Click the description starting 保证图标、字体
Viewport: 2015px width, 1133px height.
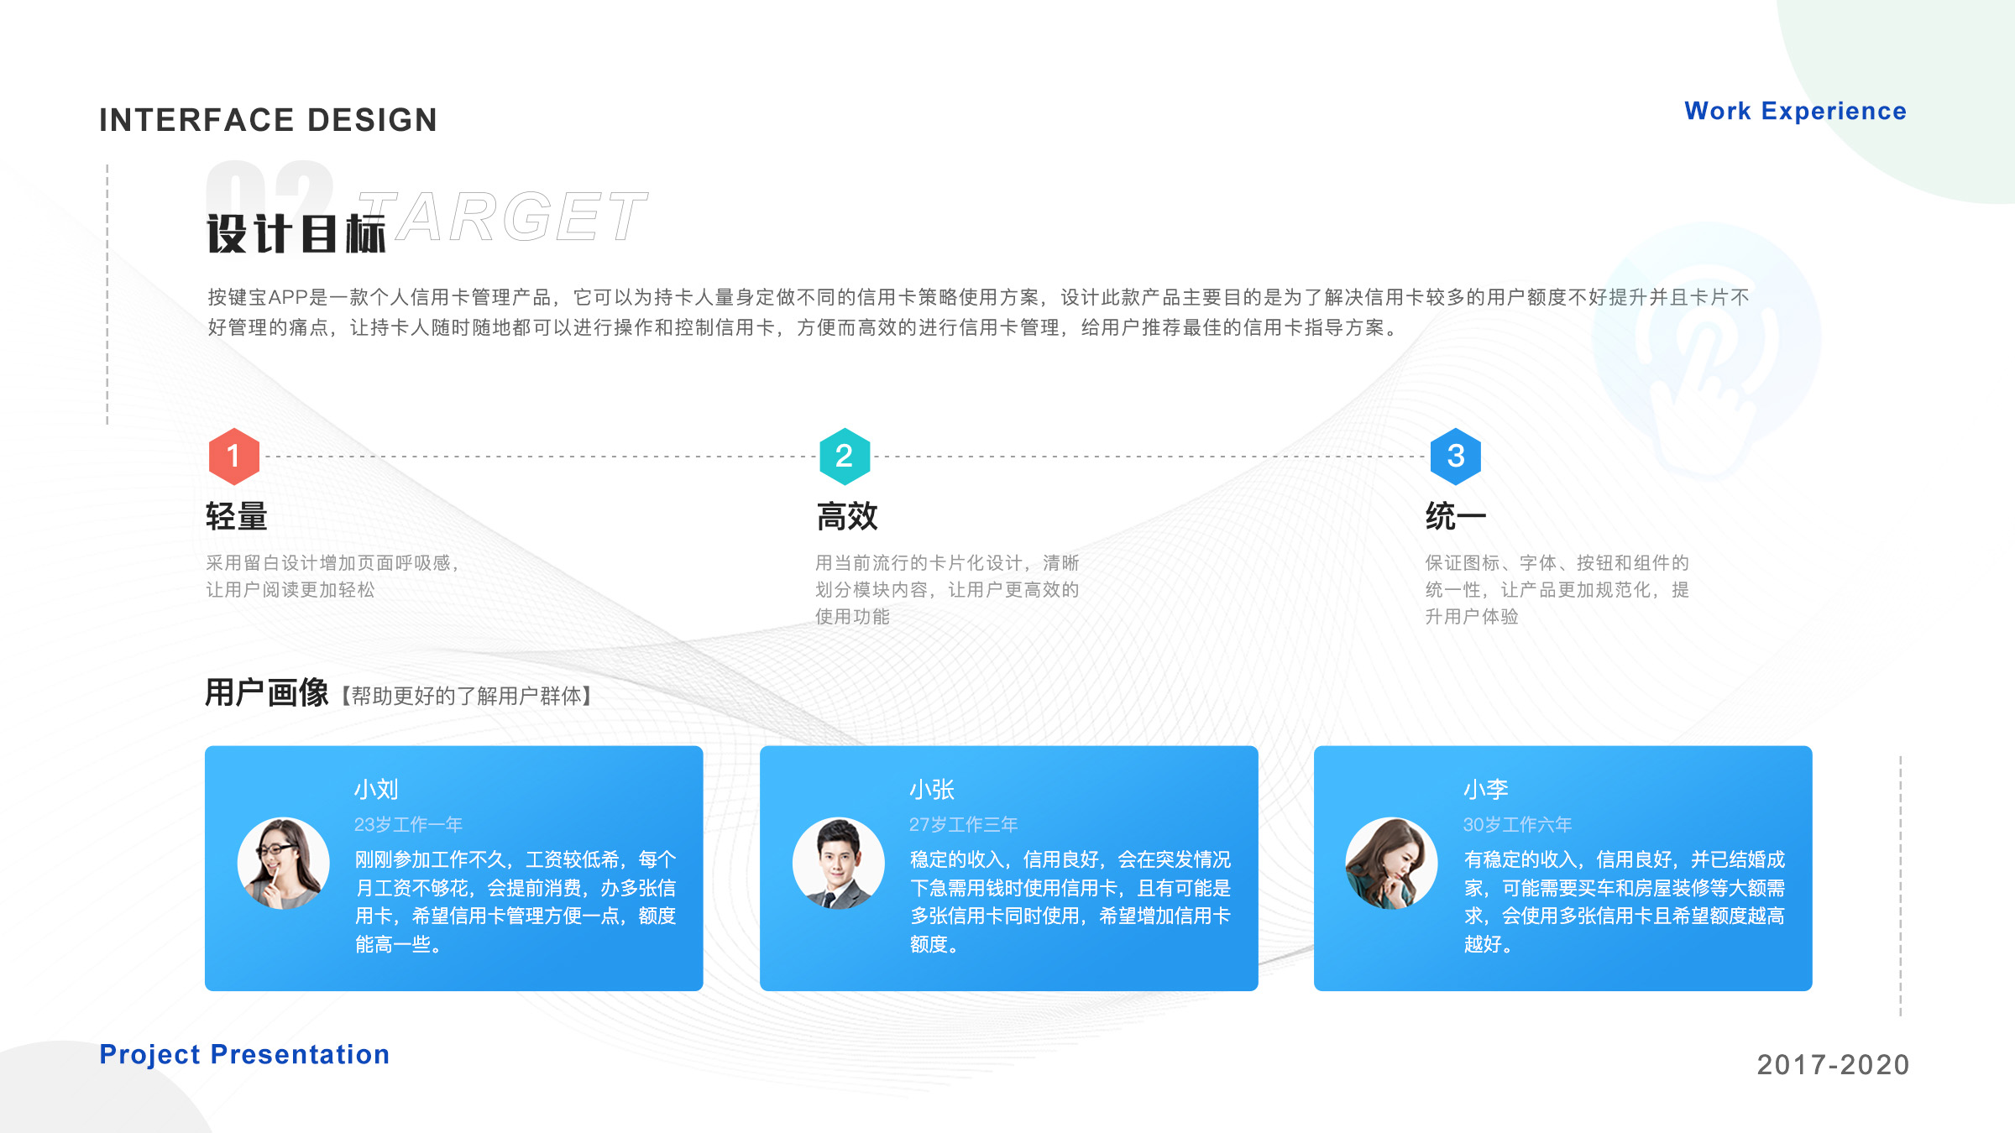pos(1557,589)
